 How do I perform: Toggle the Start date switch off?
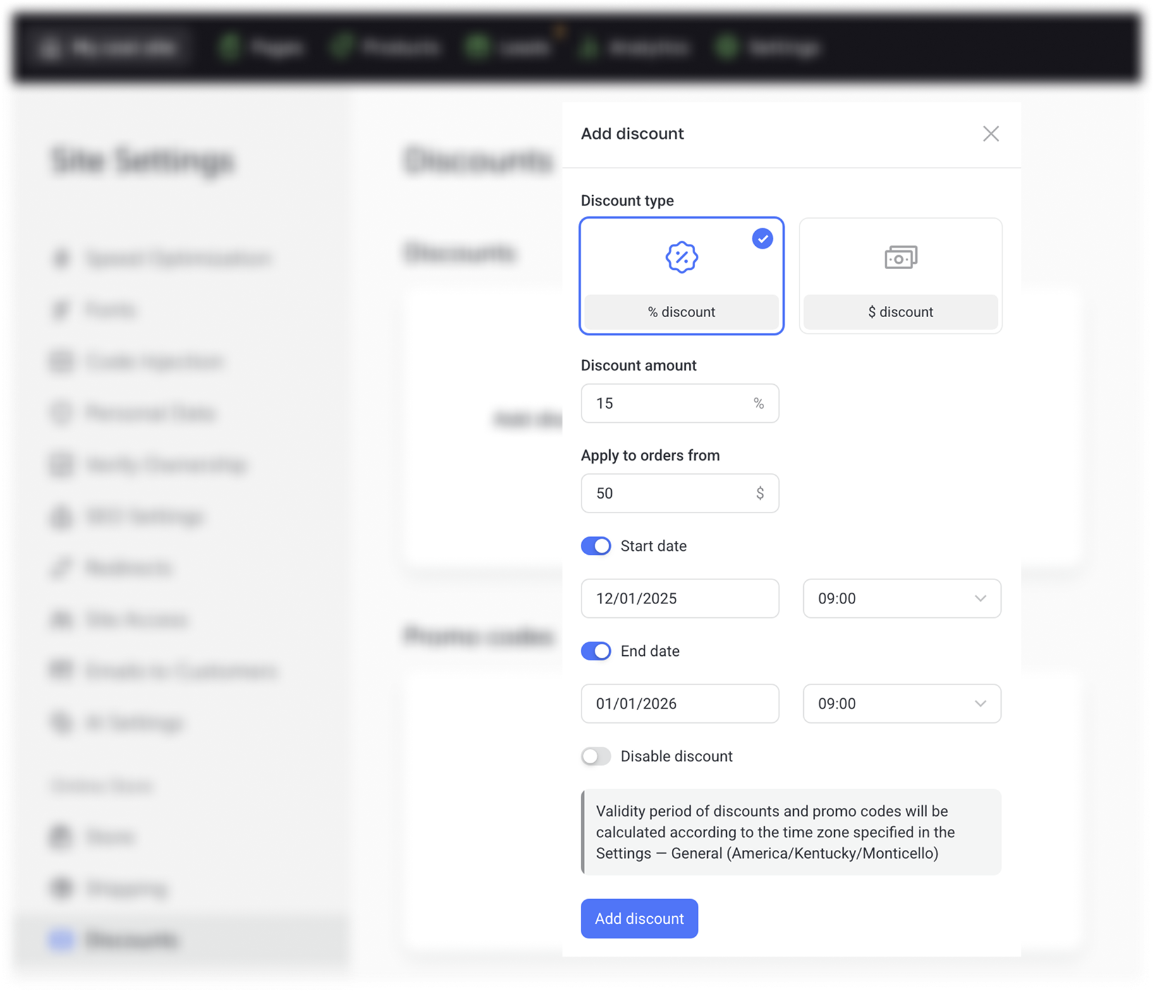pos(596,546)
